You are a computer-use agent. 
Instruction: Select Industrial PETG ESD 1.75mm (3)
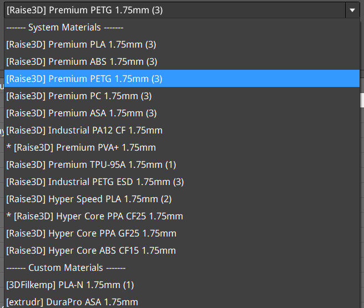click(95, 182)
